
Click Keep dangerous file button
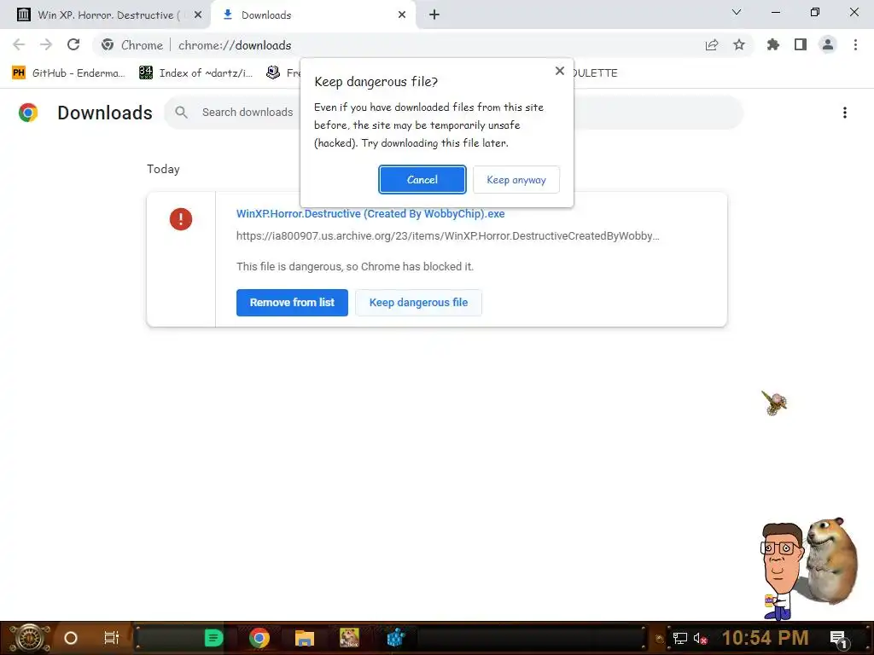[418, 303]
